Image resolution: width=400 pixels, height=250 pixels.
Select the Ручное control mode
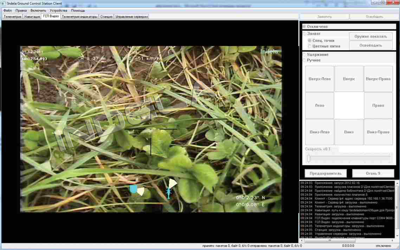pyautogui.click(x=304, y=60)
